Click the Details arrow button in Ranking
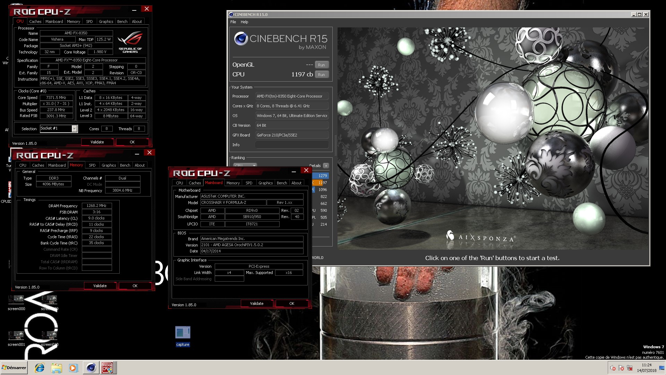Viewport: 666px width, 375px height. tap(326, 166)
